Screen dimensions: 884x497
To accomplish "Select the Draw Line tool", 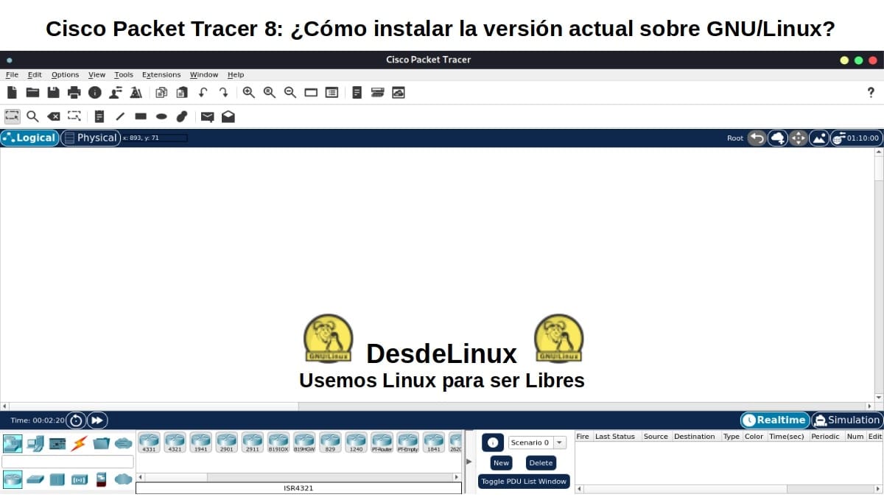I will pyautogui.click(x=120, y=116).
